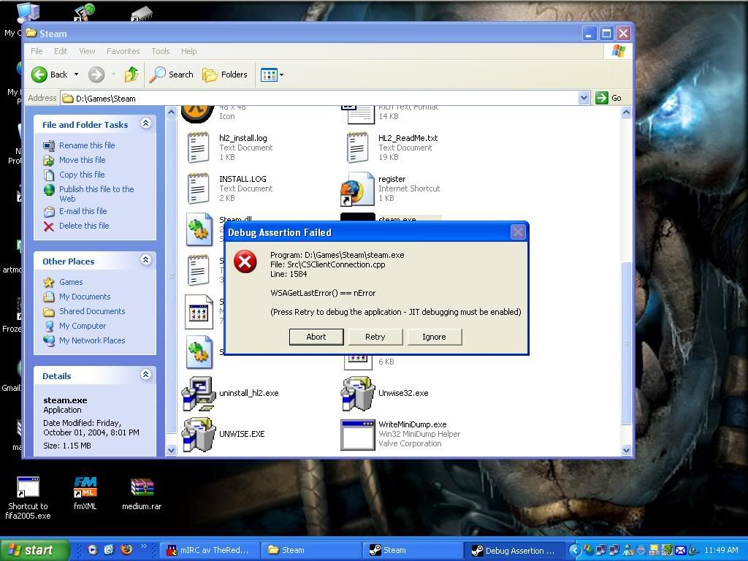Viewport: 748px width, 561px height.
Task: Switch to the mIRC taskbar button
Action: point(208,550)
